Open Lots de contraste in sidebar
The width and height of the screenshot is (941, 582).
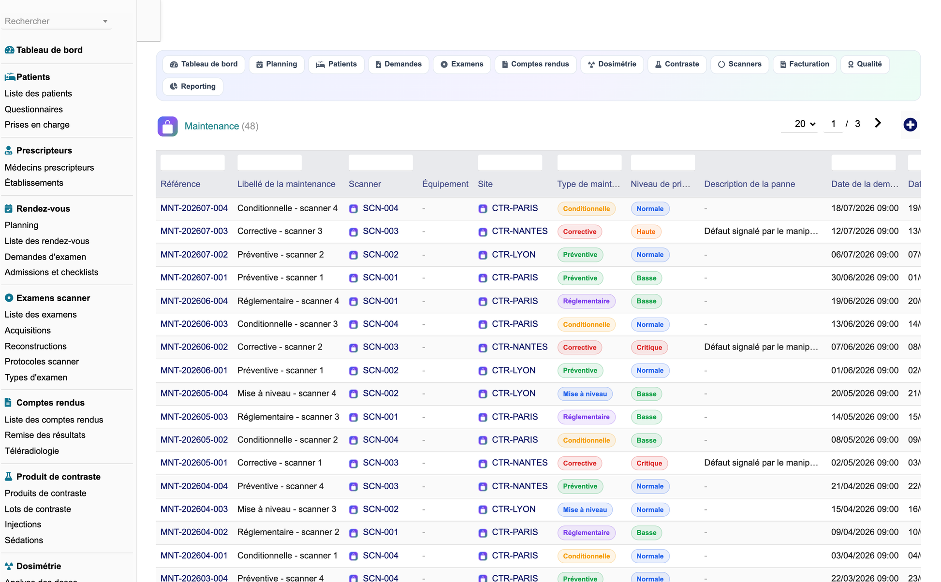pyautogui.click(x=38, y=509)
